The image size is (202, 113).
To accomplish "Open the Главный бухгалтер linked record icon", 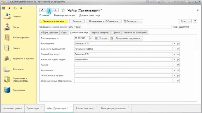I will [x=178, y=54].
